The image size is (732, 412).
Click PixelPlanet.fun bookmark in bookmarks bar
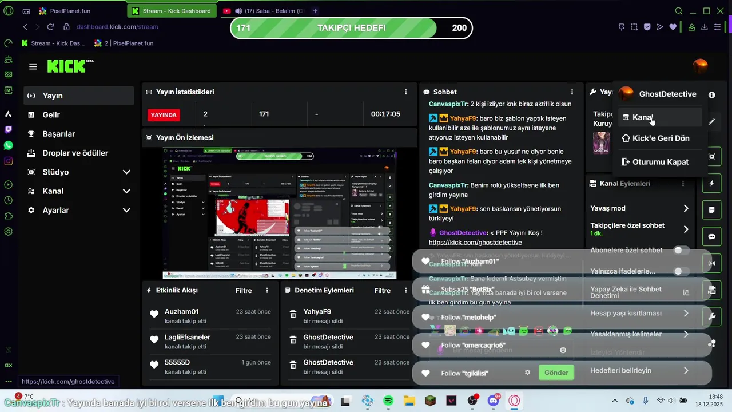[x=124, y=43]
